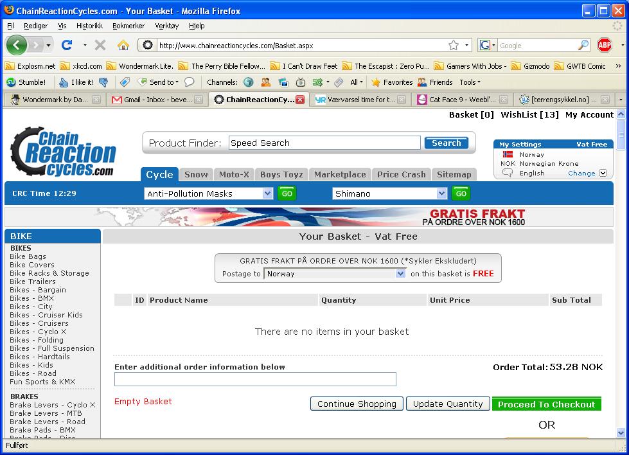This screenshot has width=629, height=455.
Task: Select the Price Crash site tab
Action: pos(401,174)
